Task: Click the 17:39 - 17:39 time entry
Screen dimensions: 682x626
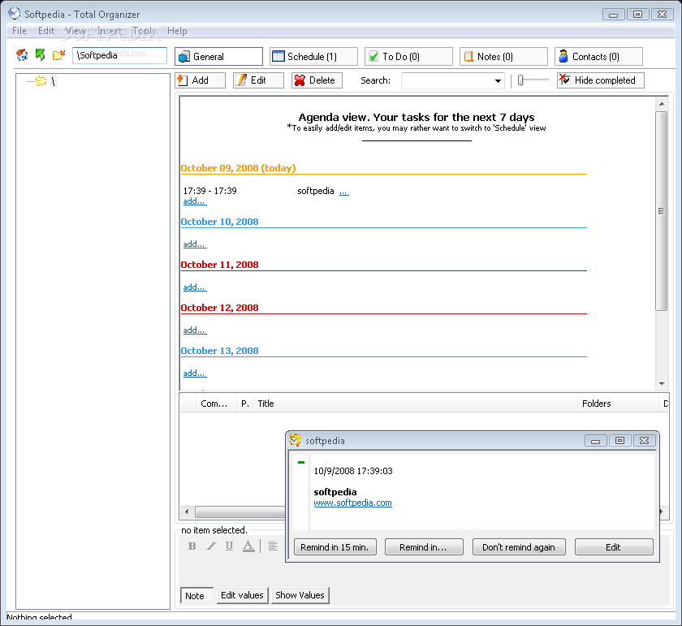Action: [209, 191]
